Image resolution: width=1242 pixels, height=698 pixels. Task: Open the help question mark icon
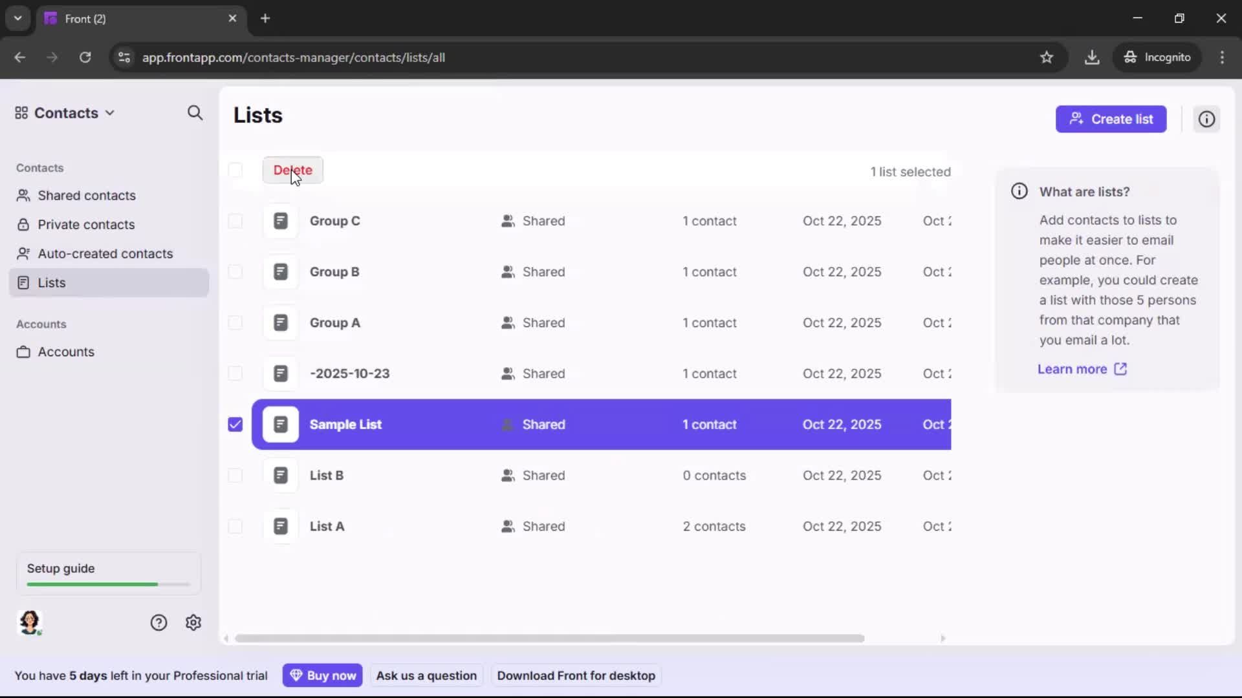click(159, 622)
